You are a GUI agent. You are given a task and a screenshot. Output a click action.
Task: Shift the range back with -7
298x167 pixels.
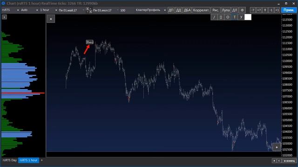(x=252, y=10)
